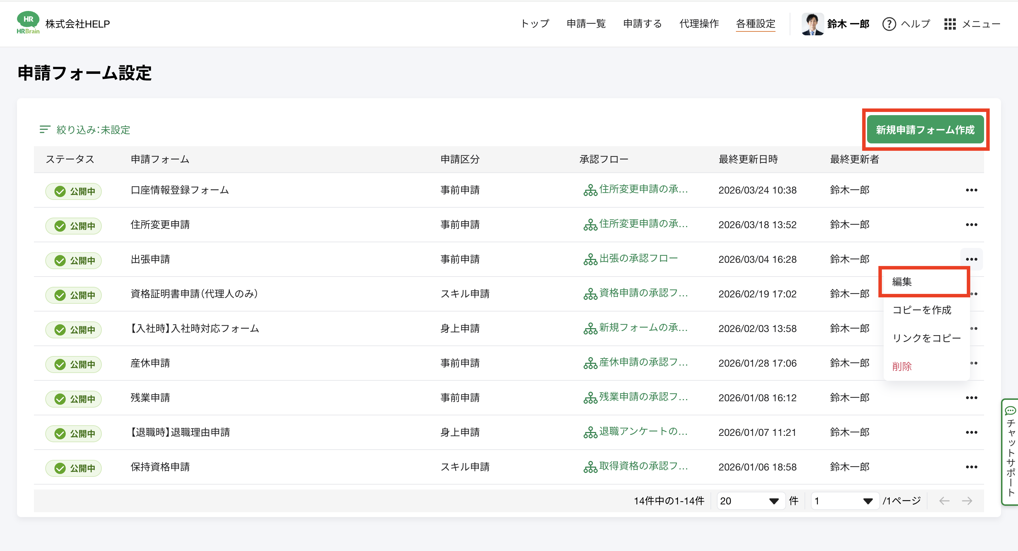
Task: Click the HRBrain logo icon
Action: (x=28, y=23)
